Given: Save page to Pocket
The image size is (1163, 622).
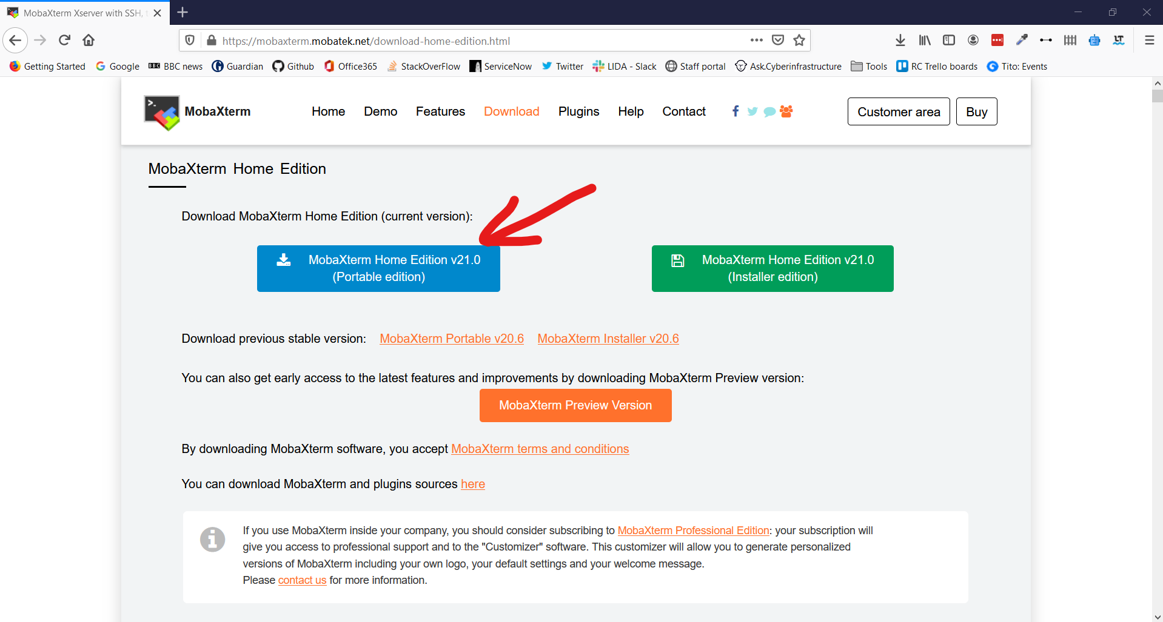Looking at the screenshot, I should point(778,41).
